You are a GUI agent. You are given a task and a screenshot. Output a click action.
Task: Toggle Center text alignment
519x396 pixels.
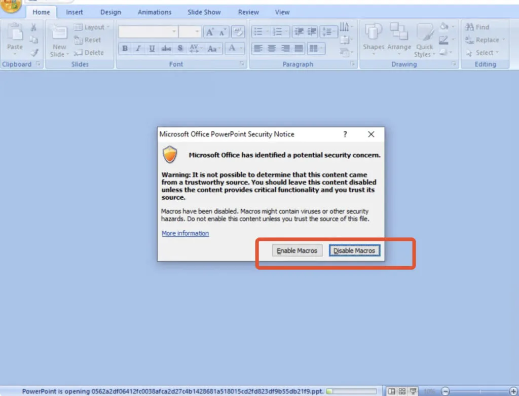click(x=272, y=48)
